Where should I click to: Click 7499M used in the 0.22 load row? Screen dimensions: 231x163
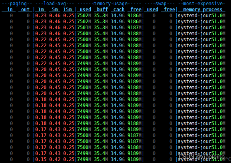[84, 64]
